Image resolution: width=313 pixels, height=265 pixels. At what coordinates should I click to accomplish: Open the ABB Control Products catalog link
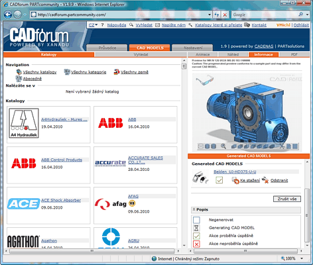[62, 160]
